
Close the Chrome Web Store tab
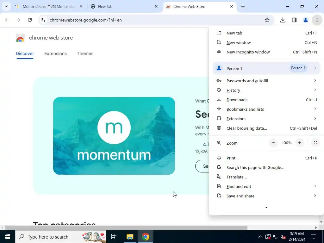tap(231, 6)
